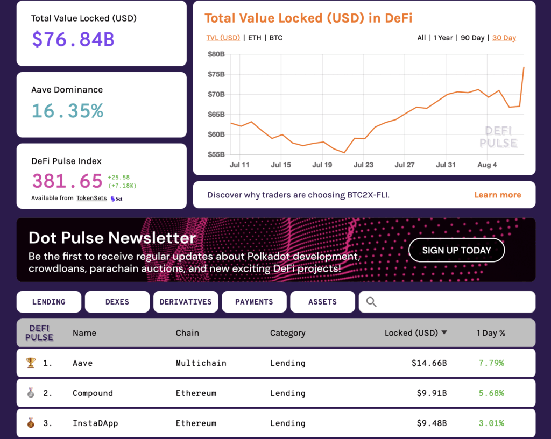This screenshot has width=551, height=439.
Task: Click the DeFi Pulse logo in the table header
Action: pos(39,333)
